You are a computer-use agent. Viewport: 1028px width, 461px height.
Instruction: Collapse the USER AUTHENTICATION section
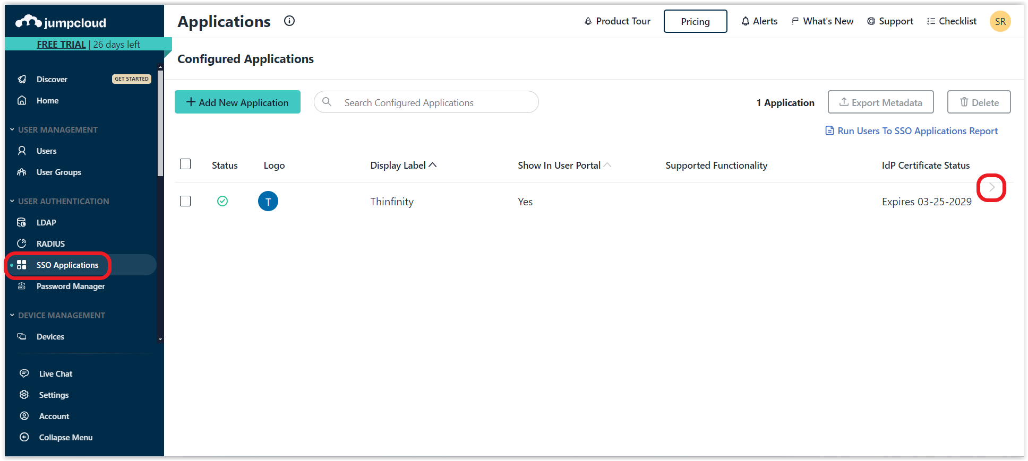(x=59, y=201)
